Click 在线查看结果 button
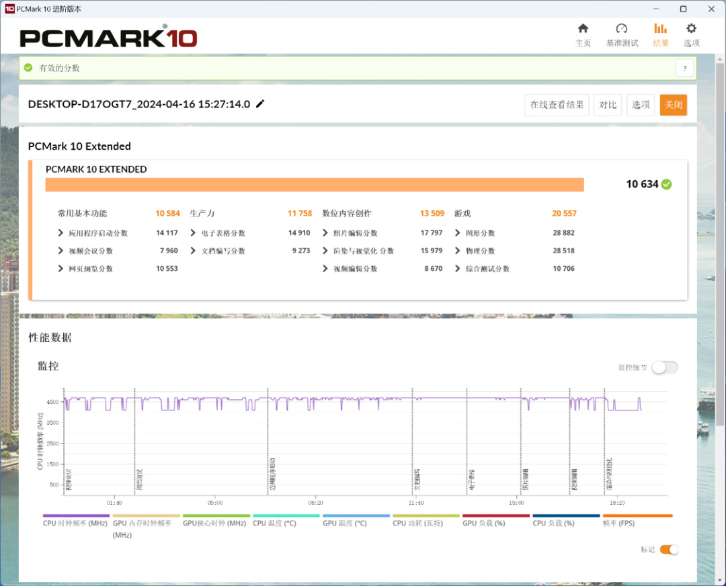726x586 pixels. (x=557, y=105)
